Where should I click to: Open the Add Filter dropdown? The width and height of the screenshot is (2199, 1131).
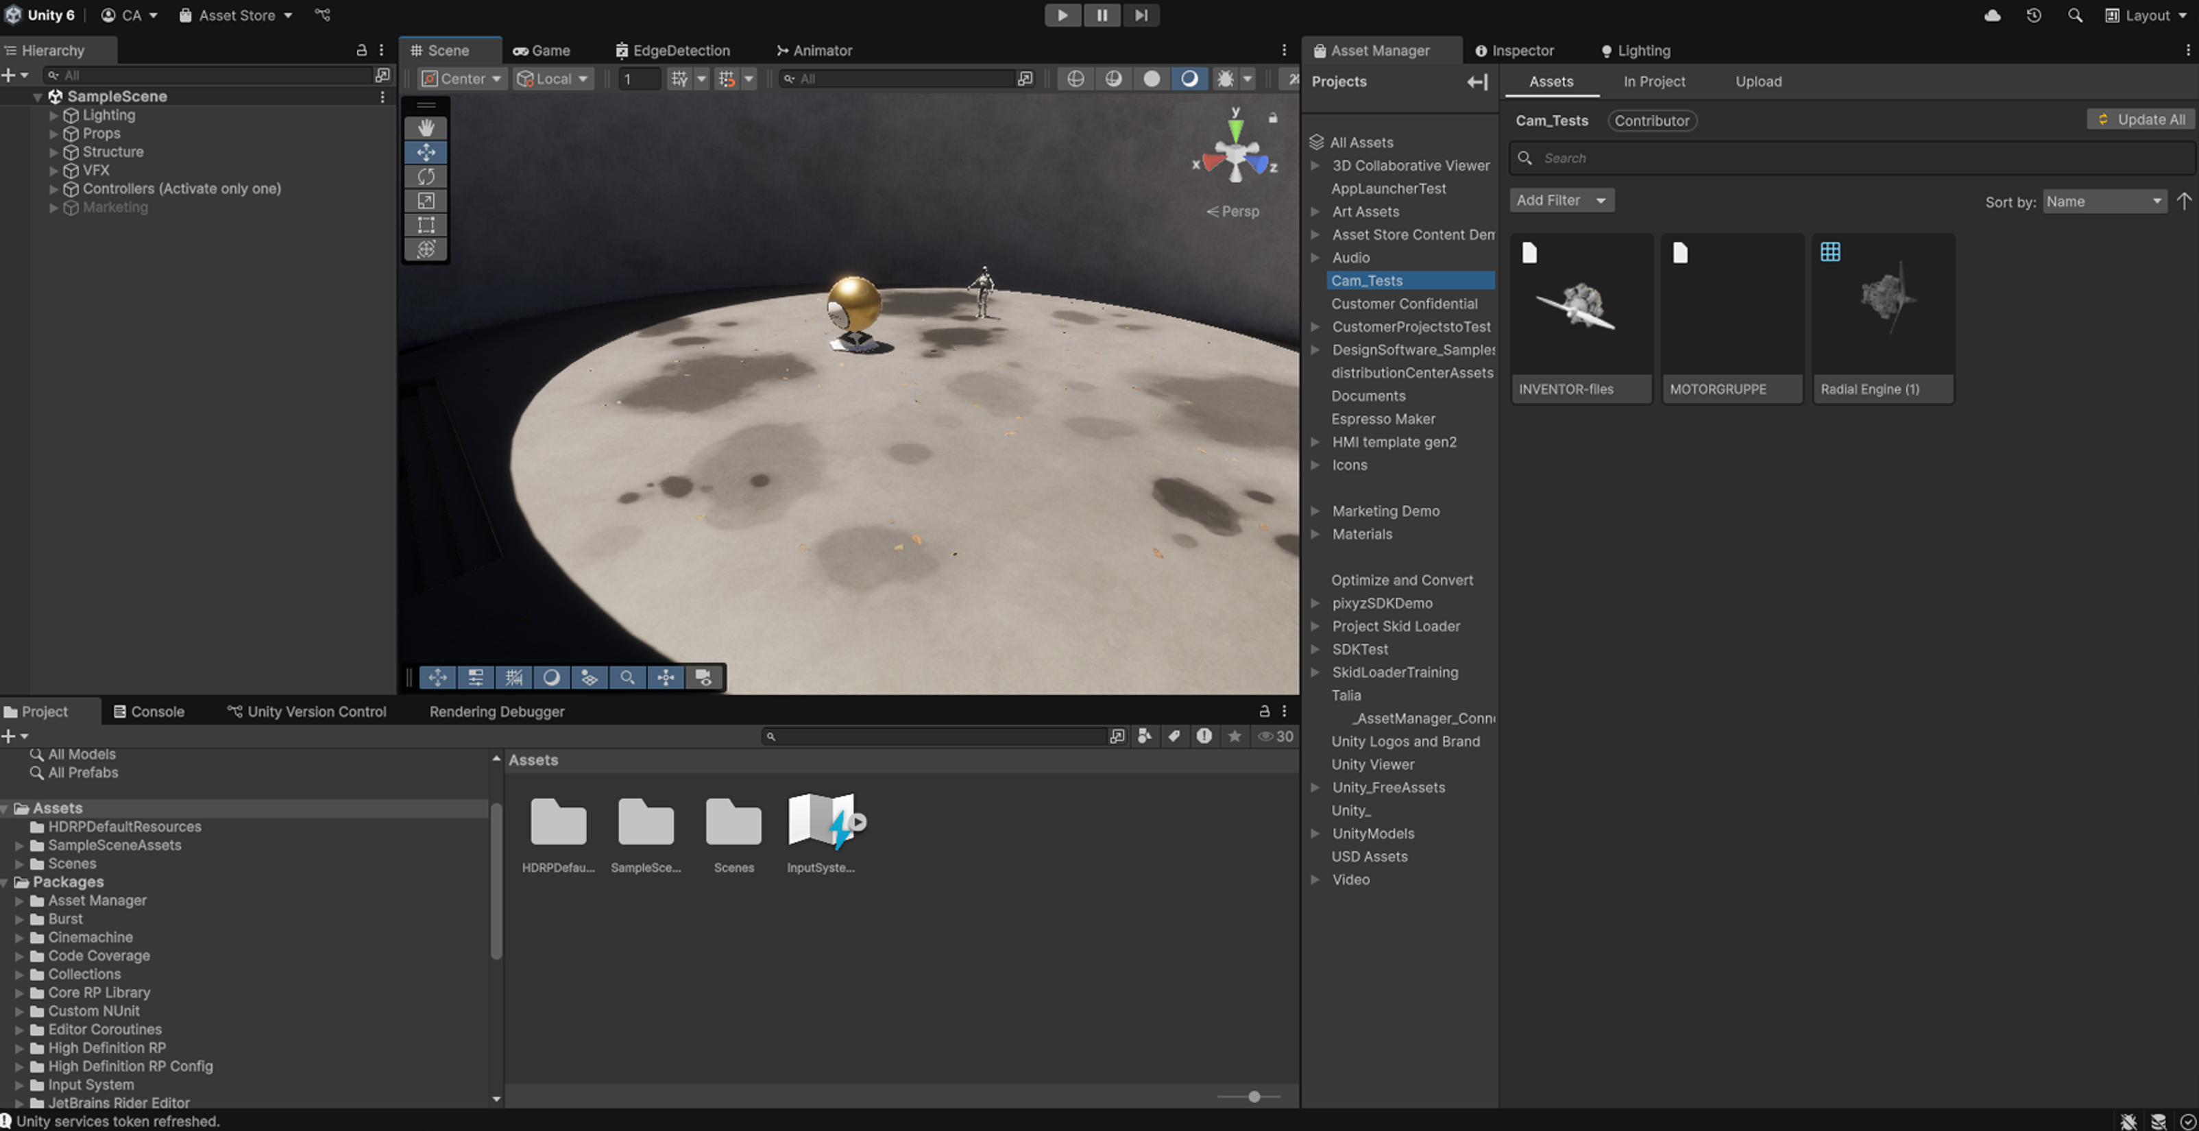point(1562,201)
